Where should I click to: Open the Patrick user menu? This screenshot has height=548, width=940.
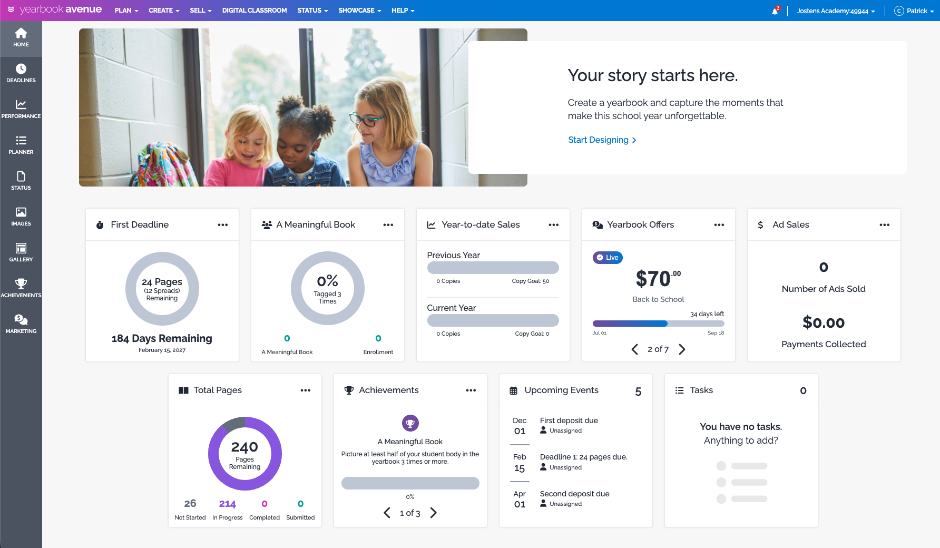tap(914, 11)
